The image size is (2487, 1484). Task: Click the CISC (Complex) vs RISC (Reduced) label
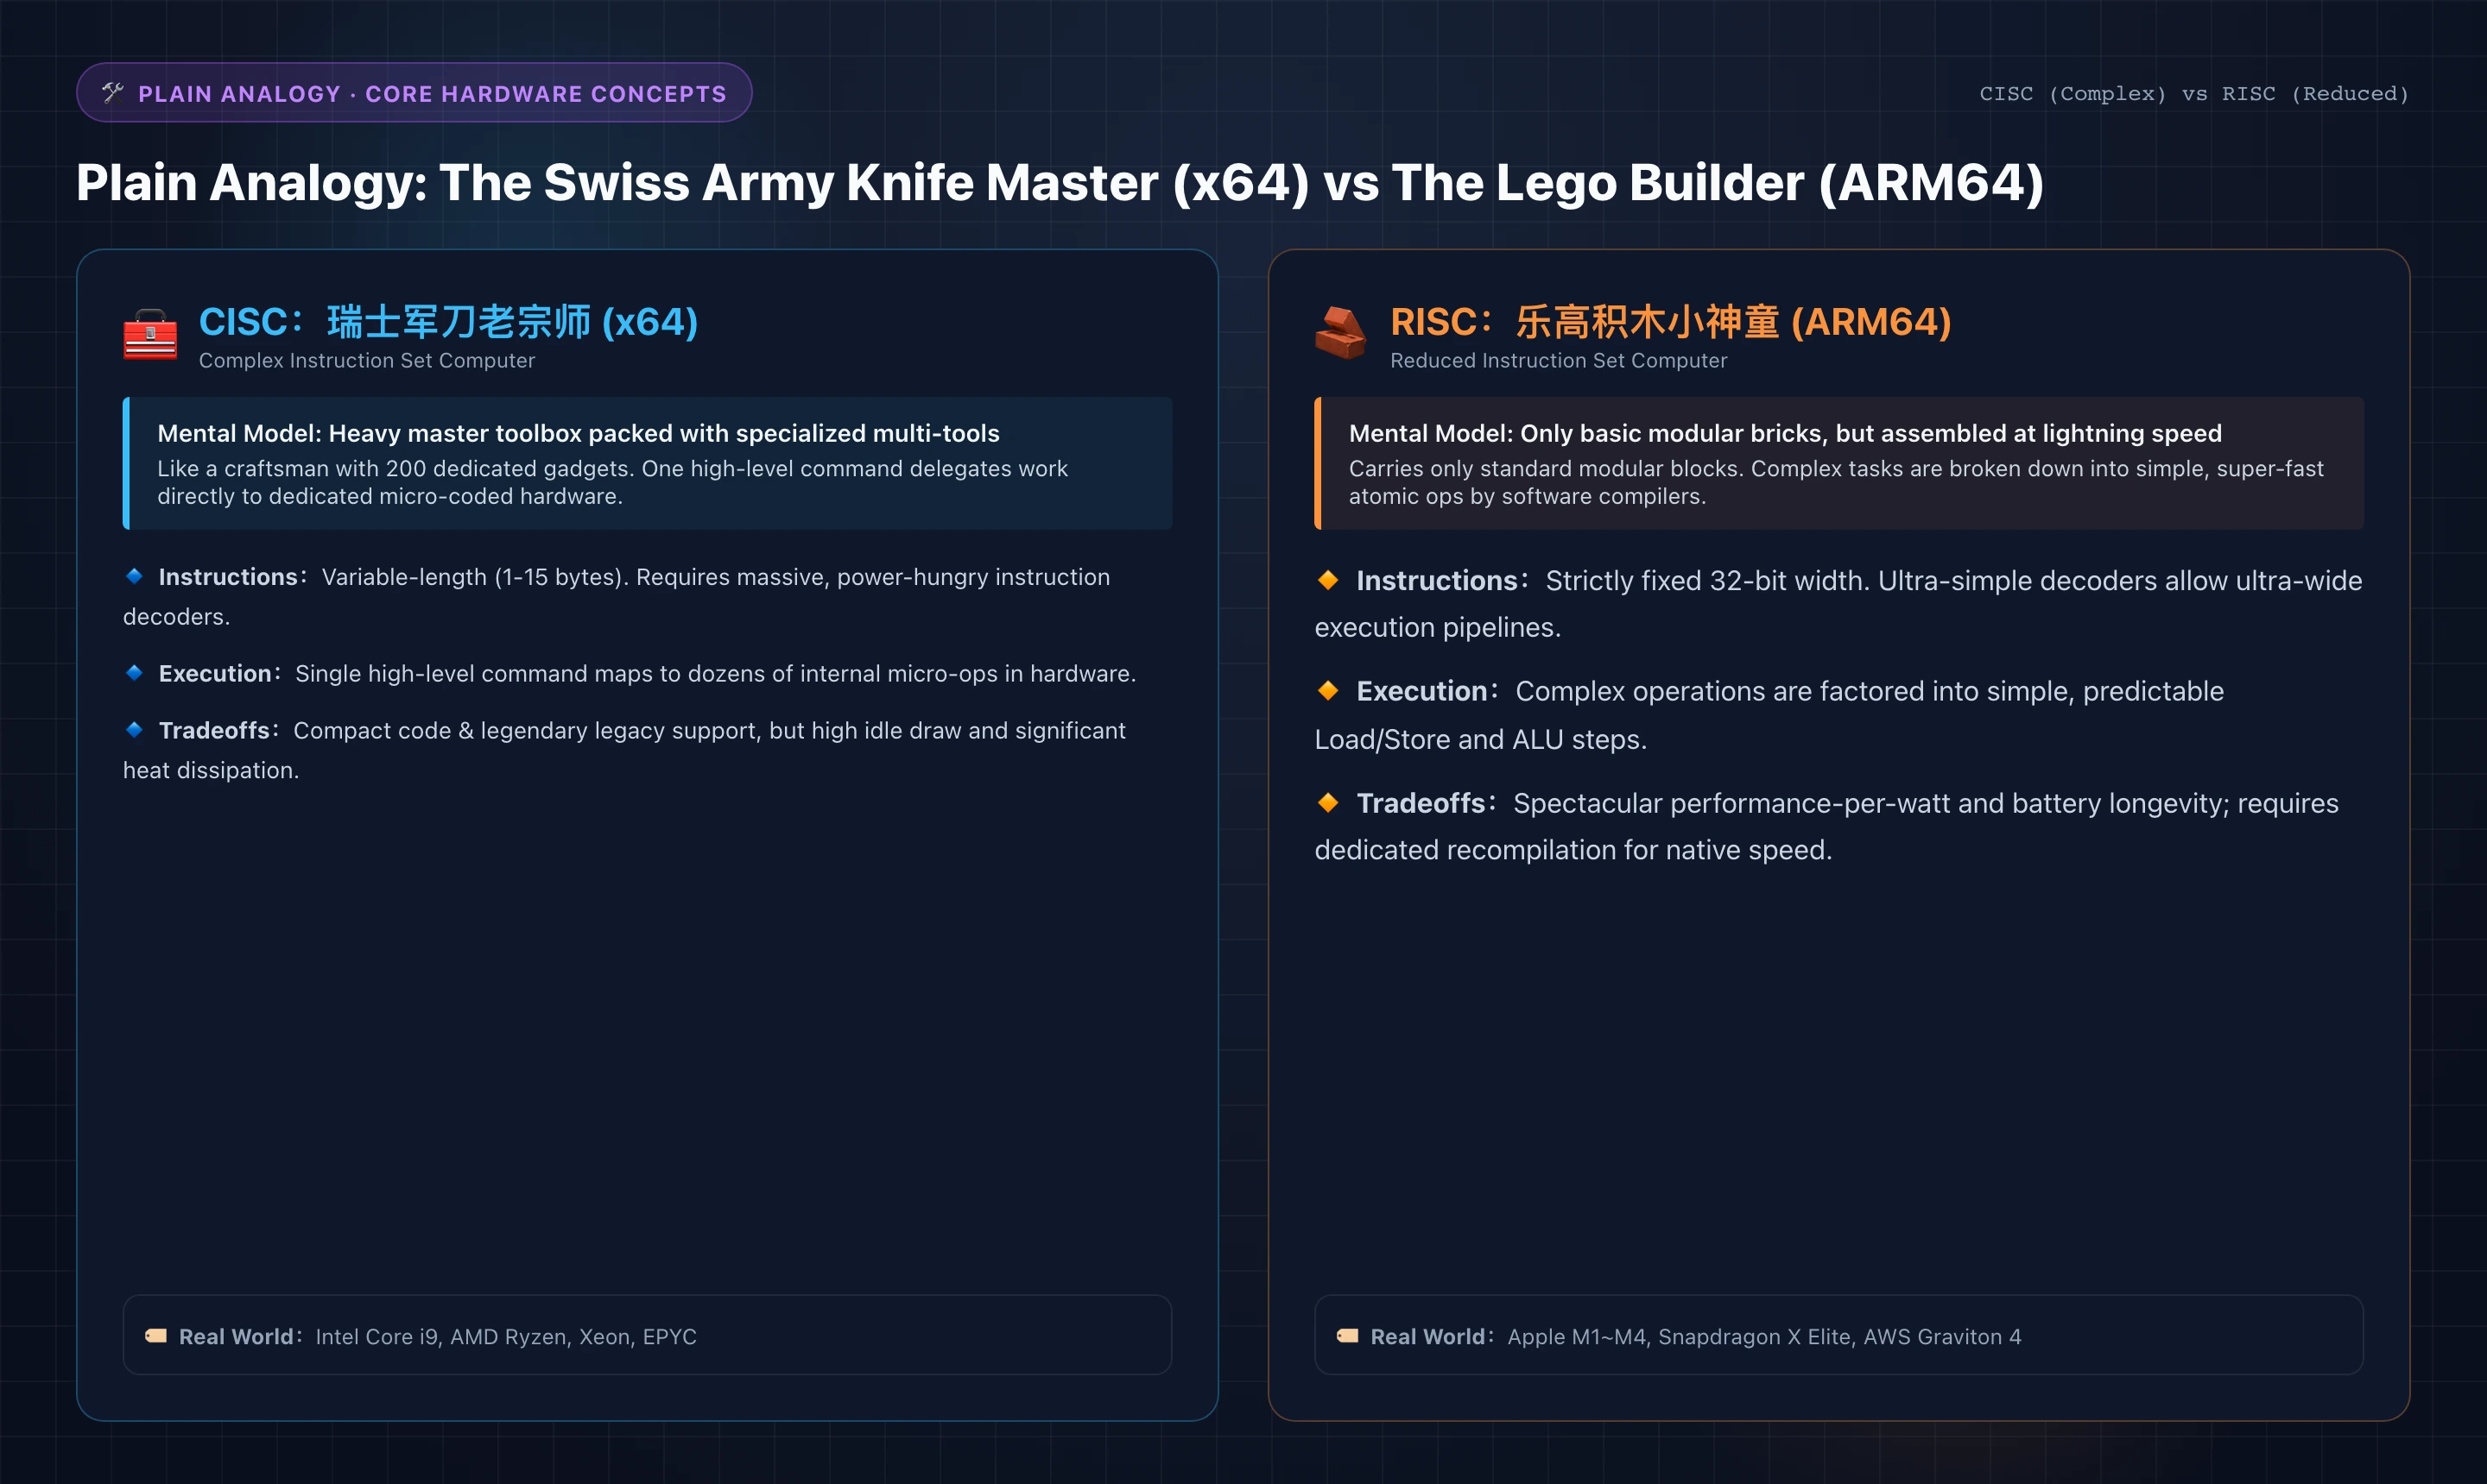pos(2193,94)
